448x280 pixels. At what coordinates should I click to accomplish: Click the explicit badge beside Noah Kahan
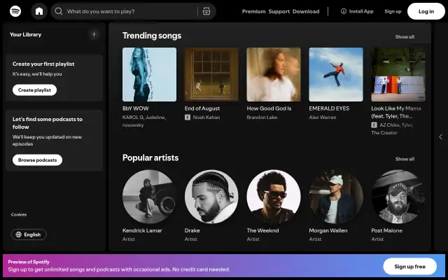tap(188, 117)
